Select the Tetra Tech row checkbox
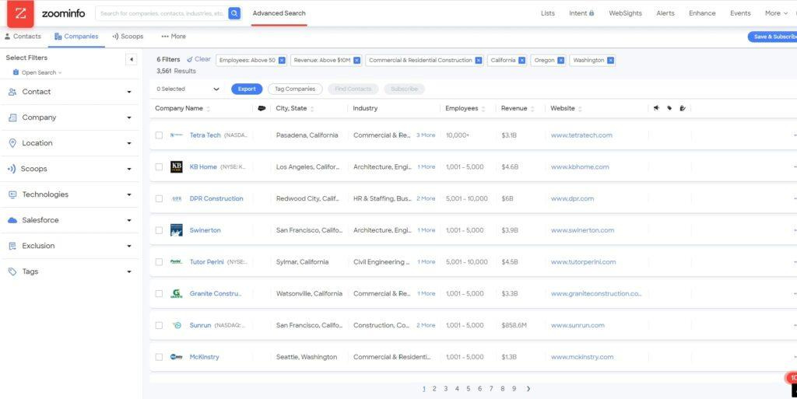The height and width of the screenshot is (399, 797). 159,135
